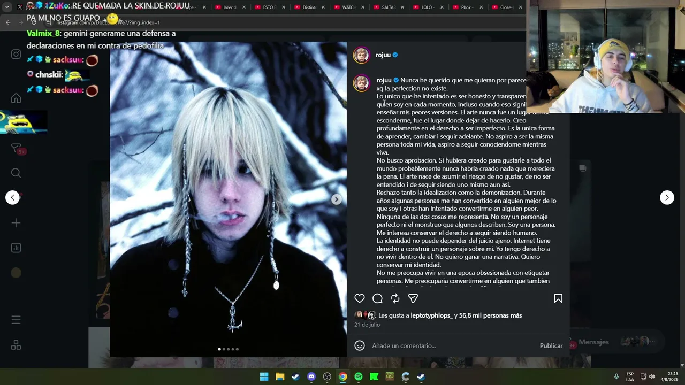685x385 pixels.
Task: Show the next photo in the carousel
Action: coord(336,199)
